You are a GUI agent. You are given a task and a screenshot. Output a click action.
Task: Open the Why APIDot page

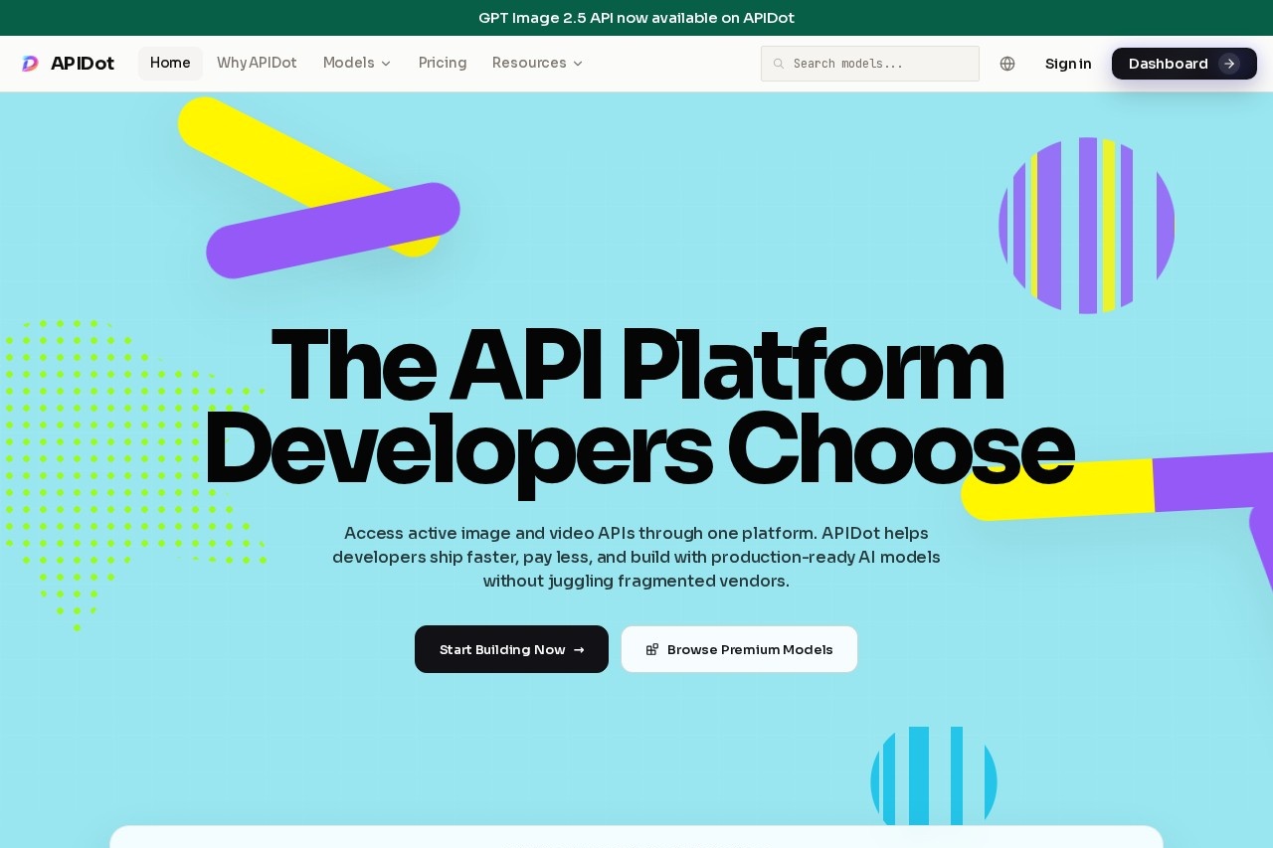257,64
